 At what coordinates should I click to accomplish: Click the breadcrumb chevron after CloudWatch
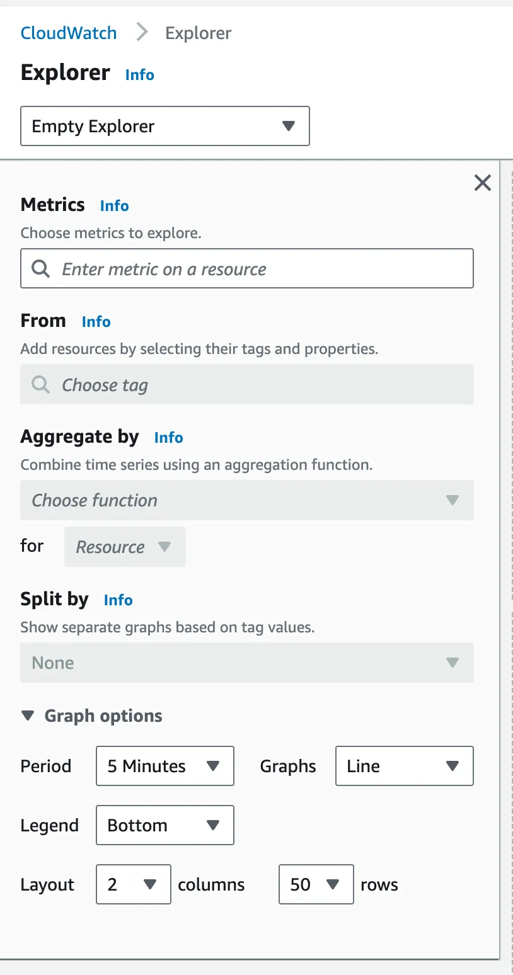click(141, 31)
